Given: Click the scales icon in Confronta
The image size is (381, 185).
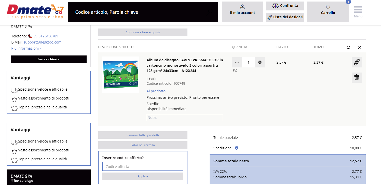Looking at the screenshot, I should (x=275, y=6).
